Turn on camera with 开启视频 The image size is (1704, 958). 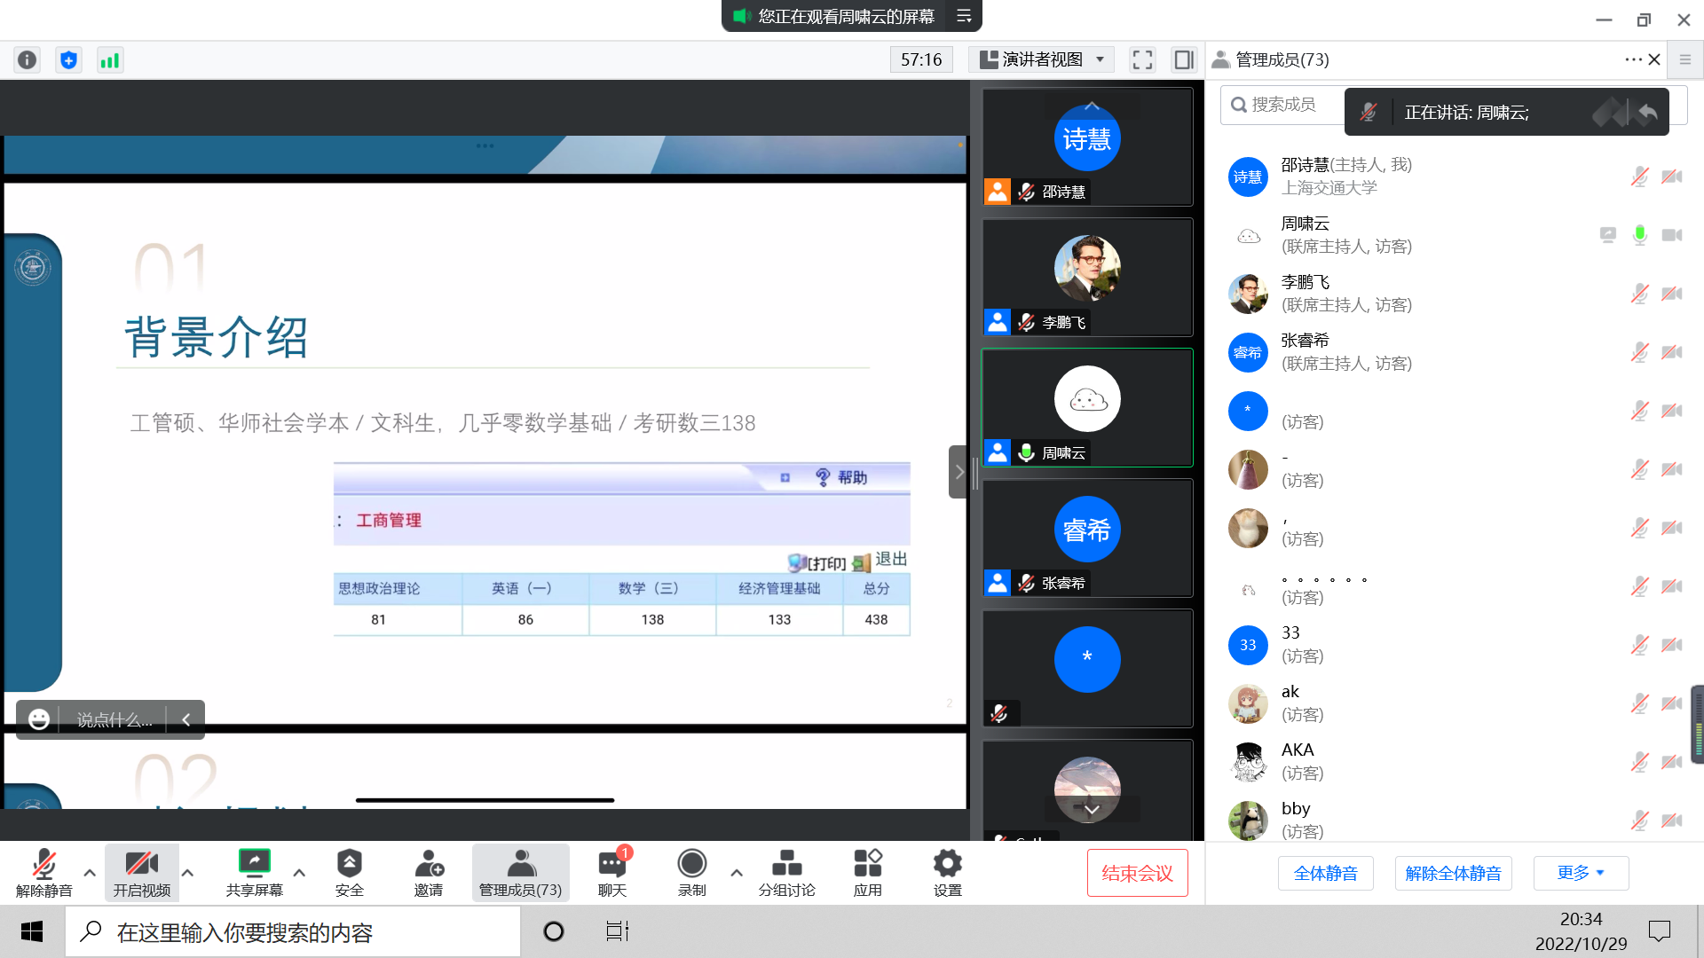pyautogui.click(x=141, y=863)
